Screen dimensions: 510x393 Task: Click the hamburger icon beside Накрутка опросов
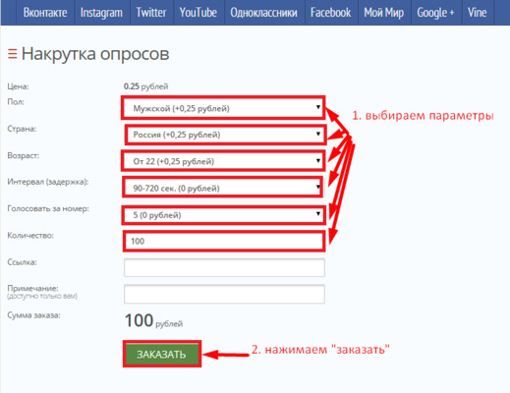pyautogui.click(x=13, y=54)
